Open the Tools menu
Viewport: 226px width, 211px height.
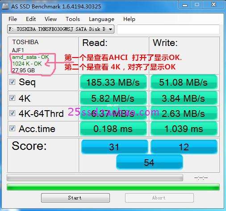point(73,19)
